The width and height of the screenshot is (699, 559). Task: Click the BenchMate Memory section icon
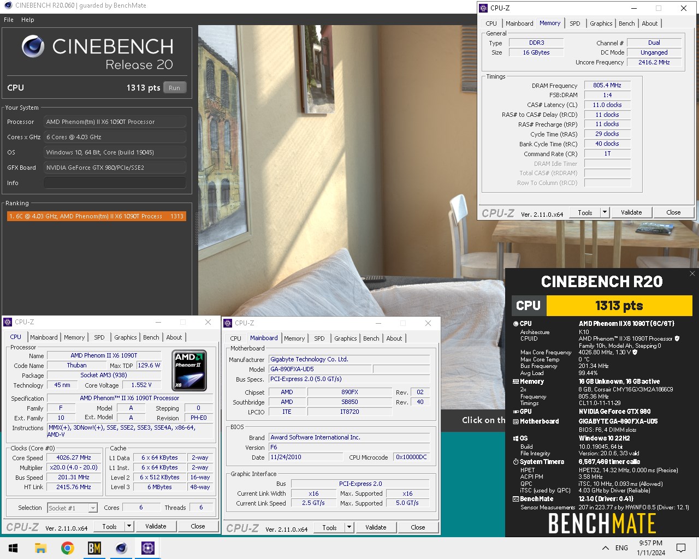click(x=516, y=382)
